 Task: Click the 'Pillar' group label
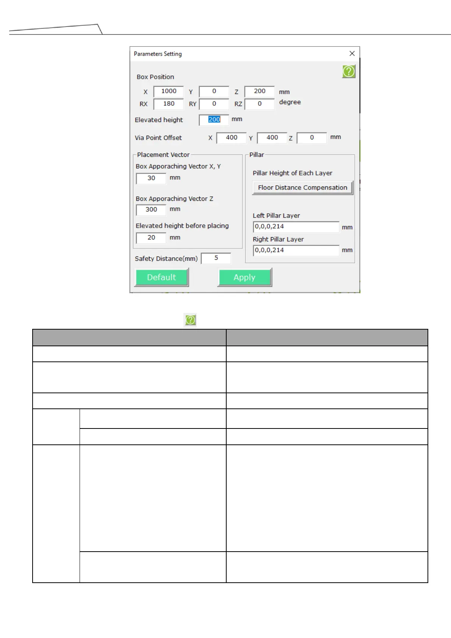pos(257,155)
